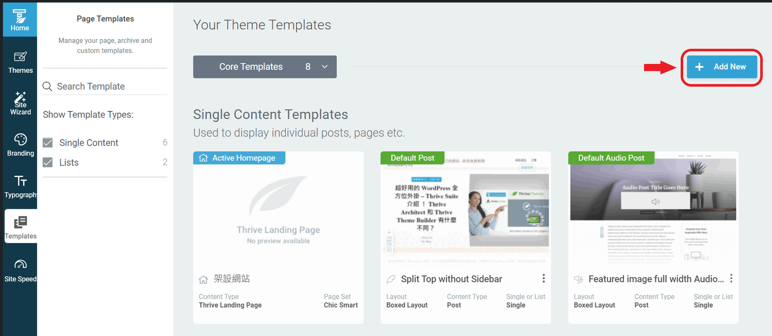Open the Home section in sidebar
The height and width of the screenshot is (336, 772).
(x=20, y=20)
